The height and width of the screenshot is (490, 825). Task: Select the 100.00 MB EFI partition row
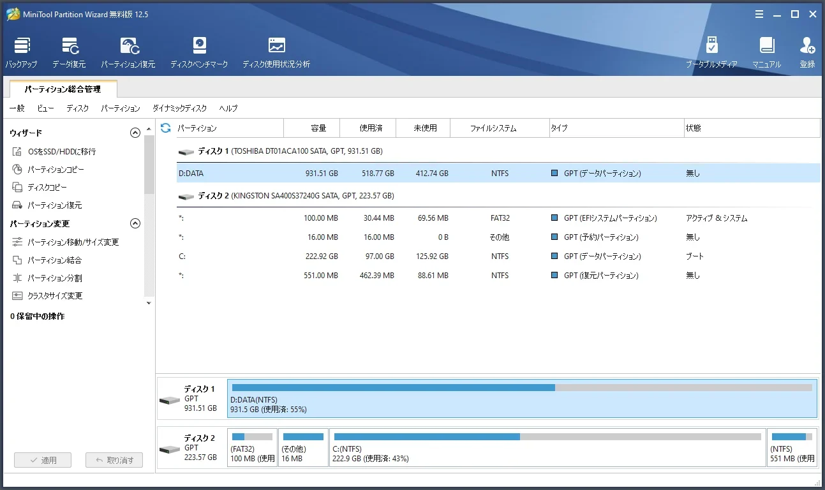498,218
